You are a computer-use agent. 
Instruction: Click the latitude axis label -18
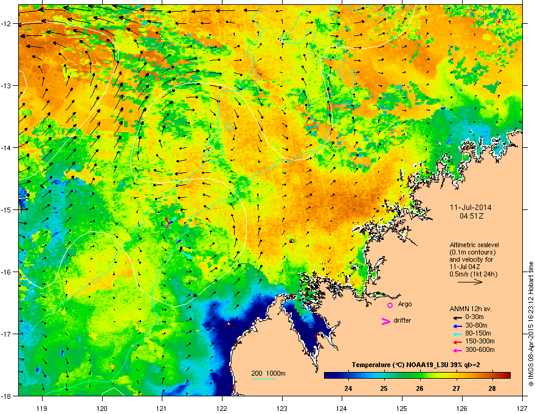click(x=6, y=396)
